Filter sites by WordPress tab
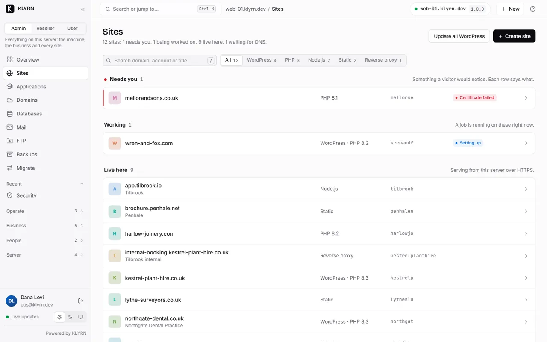Viewport: 547px width, 342px height. 262,60
